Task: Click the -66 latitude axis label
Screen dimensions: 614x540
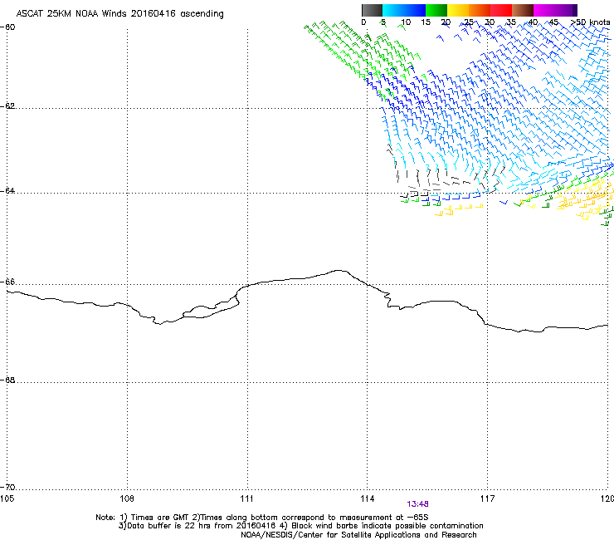Action: [8, 282]
